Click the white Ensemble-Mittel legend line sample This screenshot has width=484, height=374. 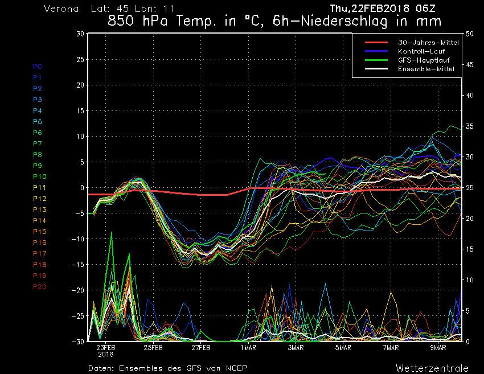tap(376, 68)
